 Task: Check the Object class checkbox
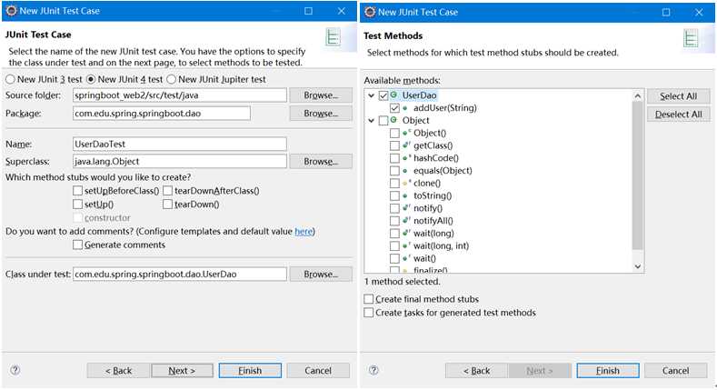pyautogui.click(x=383, y=120)
